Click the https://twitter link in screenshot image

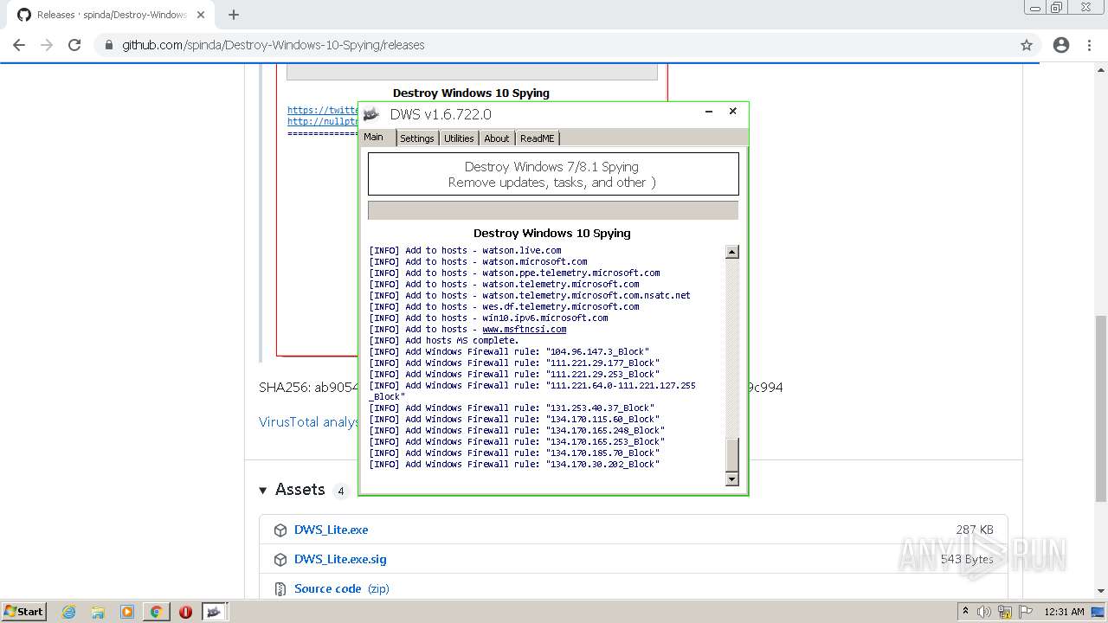tap(323, 110)
